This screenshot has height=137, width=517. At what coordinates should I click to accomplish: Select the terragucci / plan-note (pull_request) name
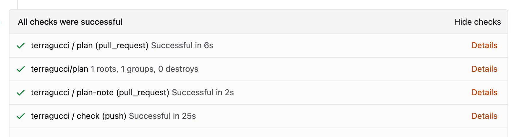coord(100,93)
